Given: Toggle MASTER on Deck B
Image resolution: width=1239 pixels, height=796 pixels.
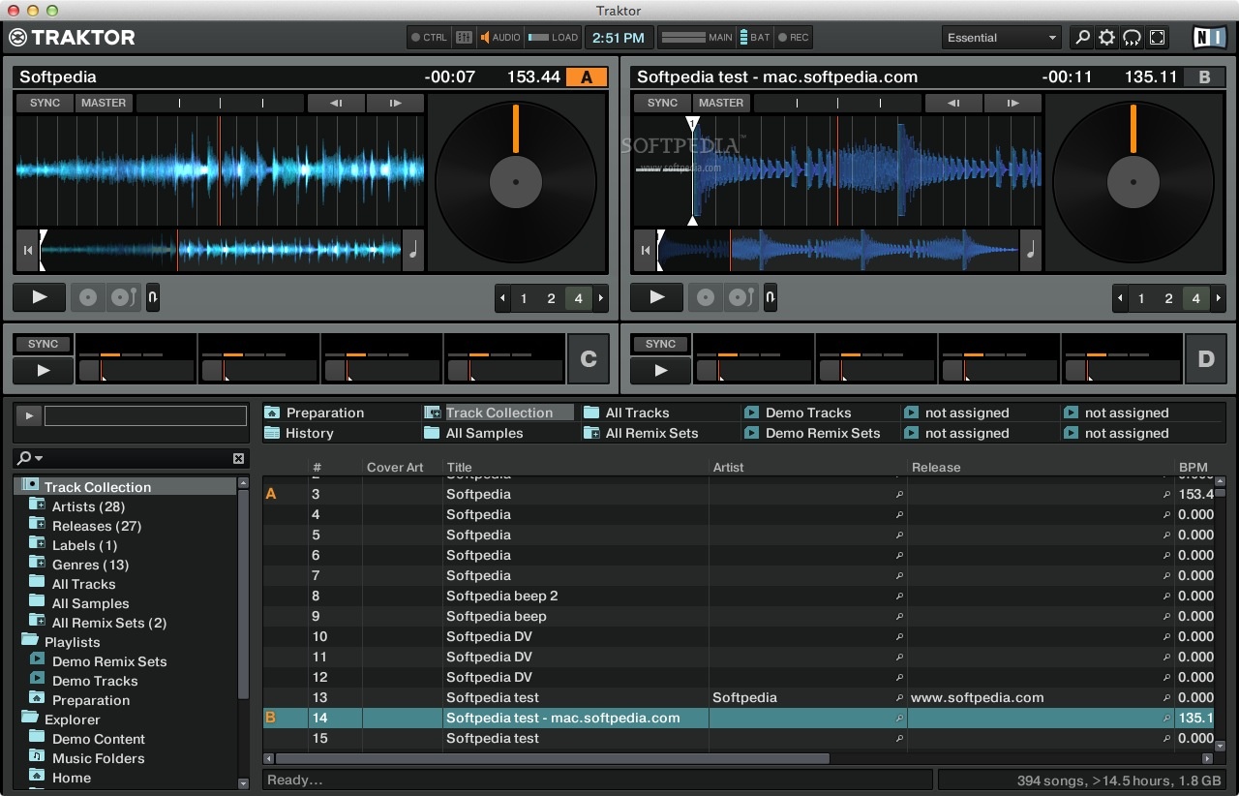Looking at the screenshot, I should 720,103.
